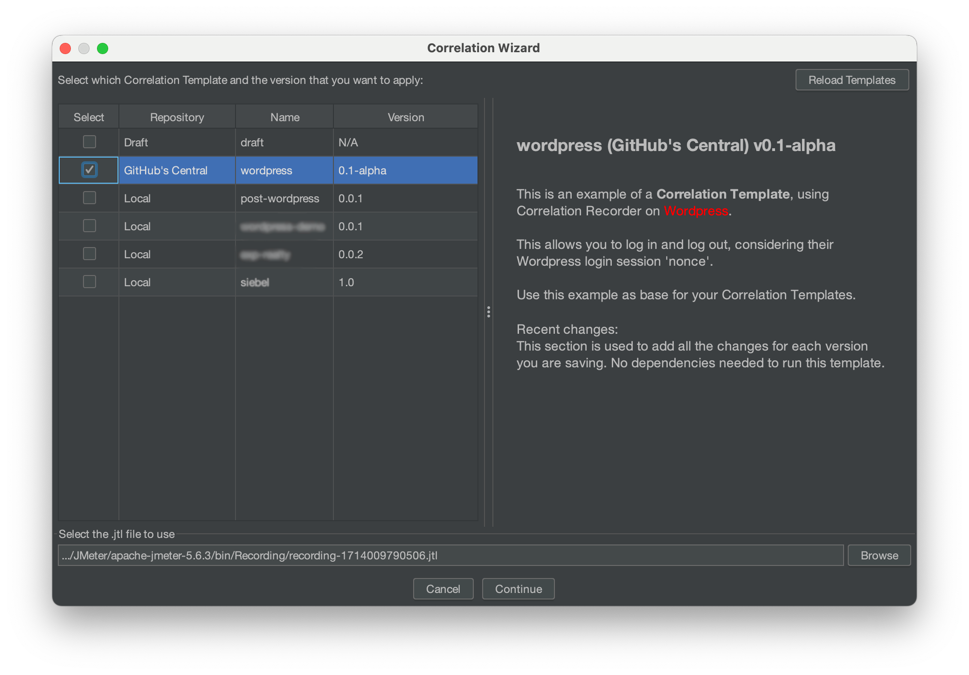Click the .jtl file path field
Image resolution: width=969 pixels, height=675 pixels.
click(450, 555)
